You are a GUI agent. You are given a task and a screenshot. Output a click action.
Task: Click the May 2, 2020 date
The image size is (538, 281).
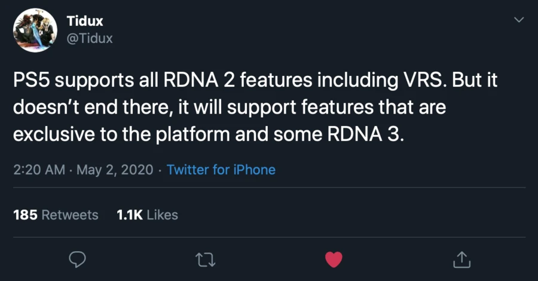click(116, 170)
